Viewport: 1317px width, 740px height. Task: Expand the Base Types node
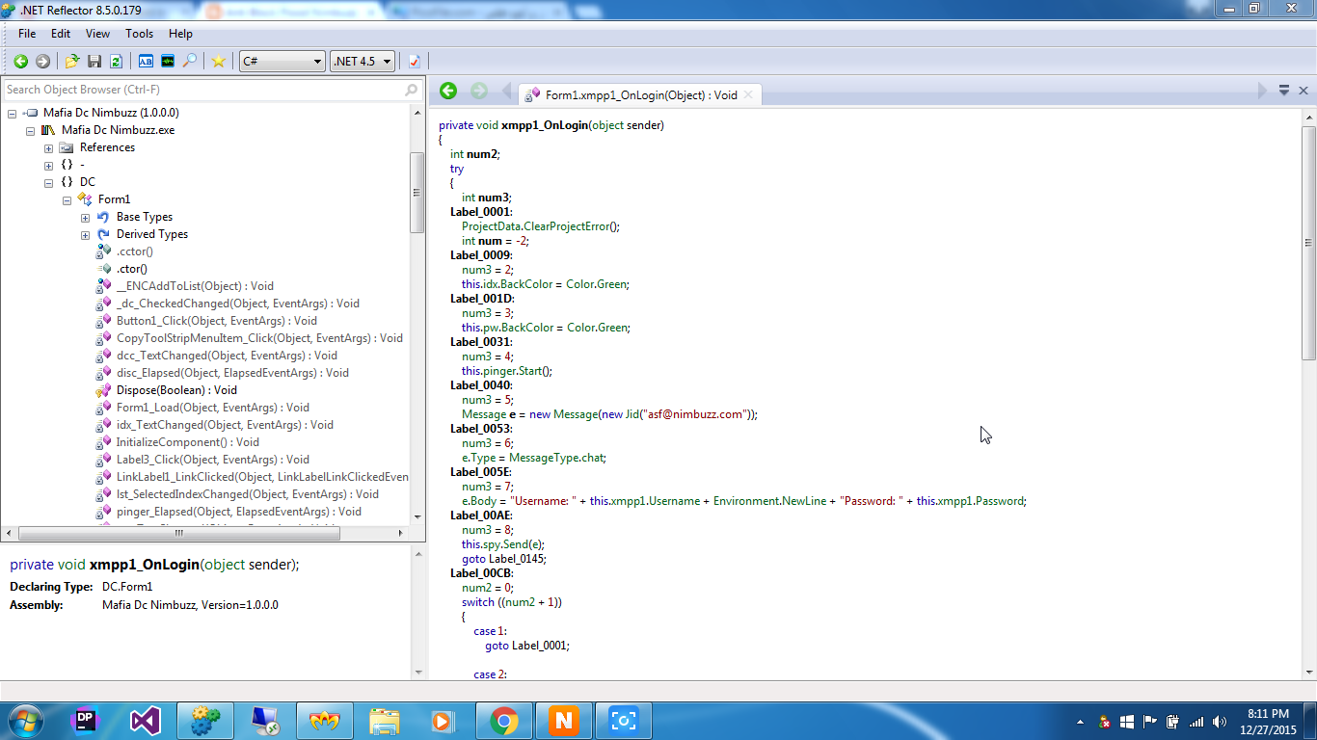pyautogui.click(x=85, y=218)
